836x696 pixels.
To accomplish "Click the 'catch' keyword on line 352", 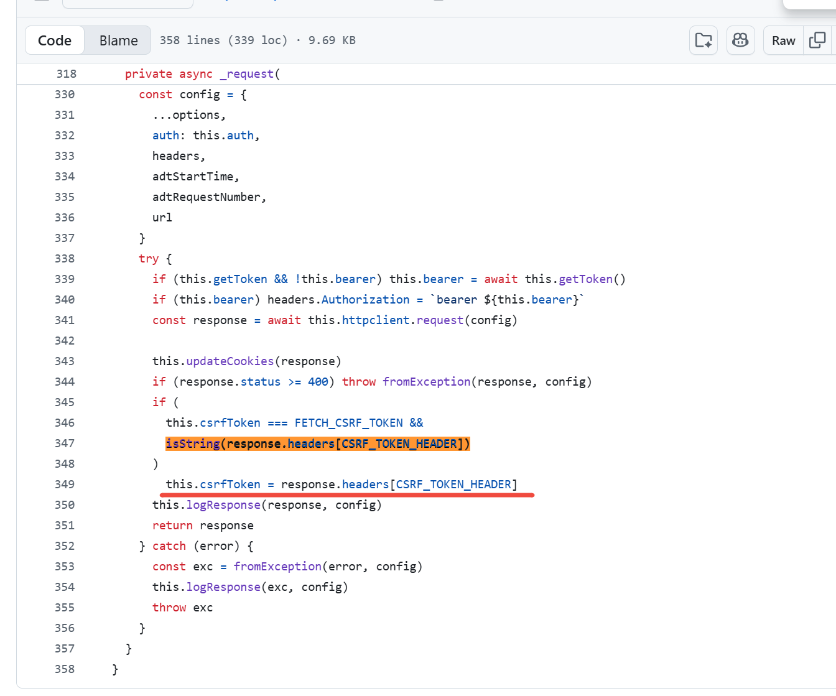I will (x=169, y=546).
